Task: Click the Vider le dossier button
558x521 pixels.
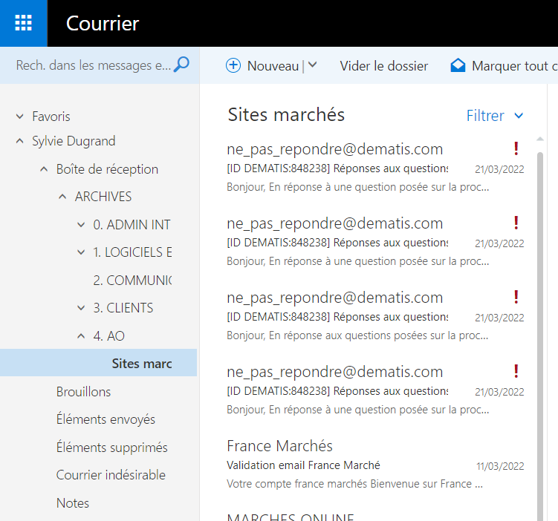Action: tap(383, 66)
